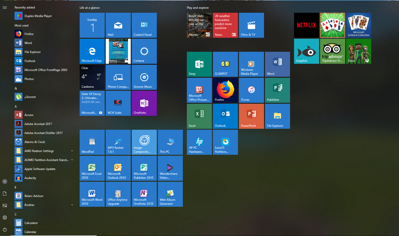Open Microsoft Office FrontPage 2003

tap(44, 70)
